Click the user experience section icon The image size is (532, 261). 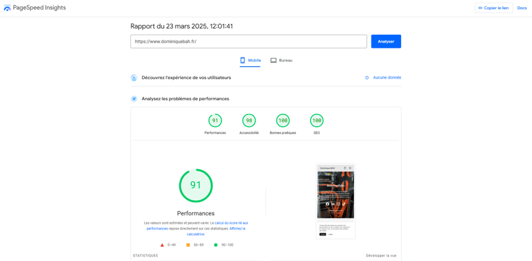point(134,78)
